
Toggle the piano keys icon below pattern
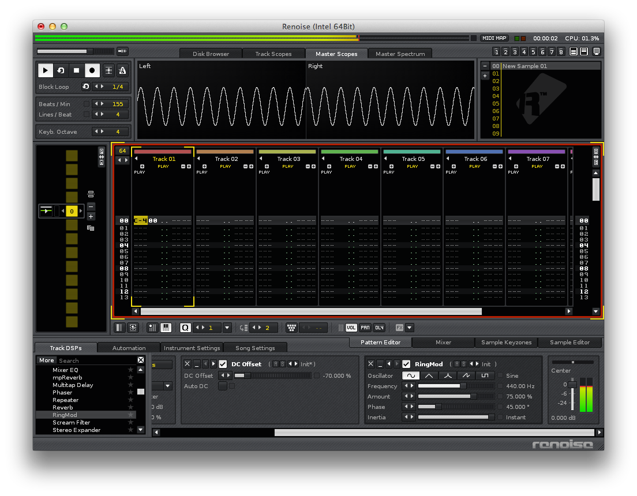pos(166,328)
